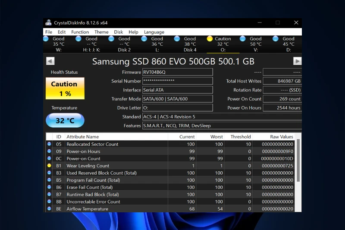Click the blue status dot for Power-on Hours
345x230 pixels.
coord(49,151)
